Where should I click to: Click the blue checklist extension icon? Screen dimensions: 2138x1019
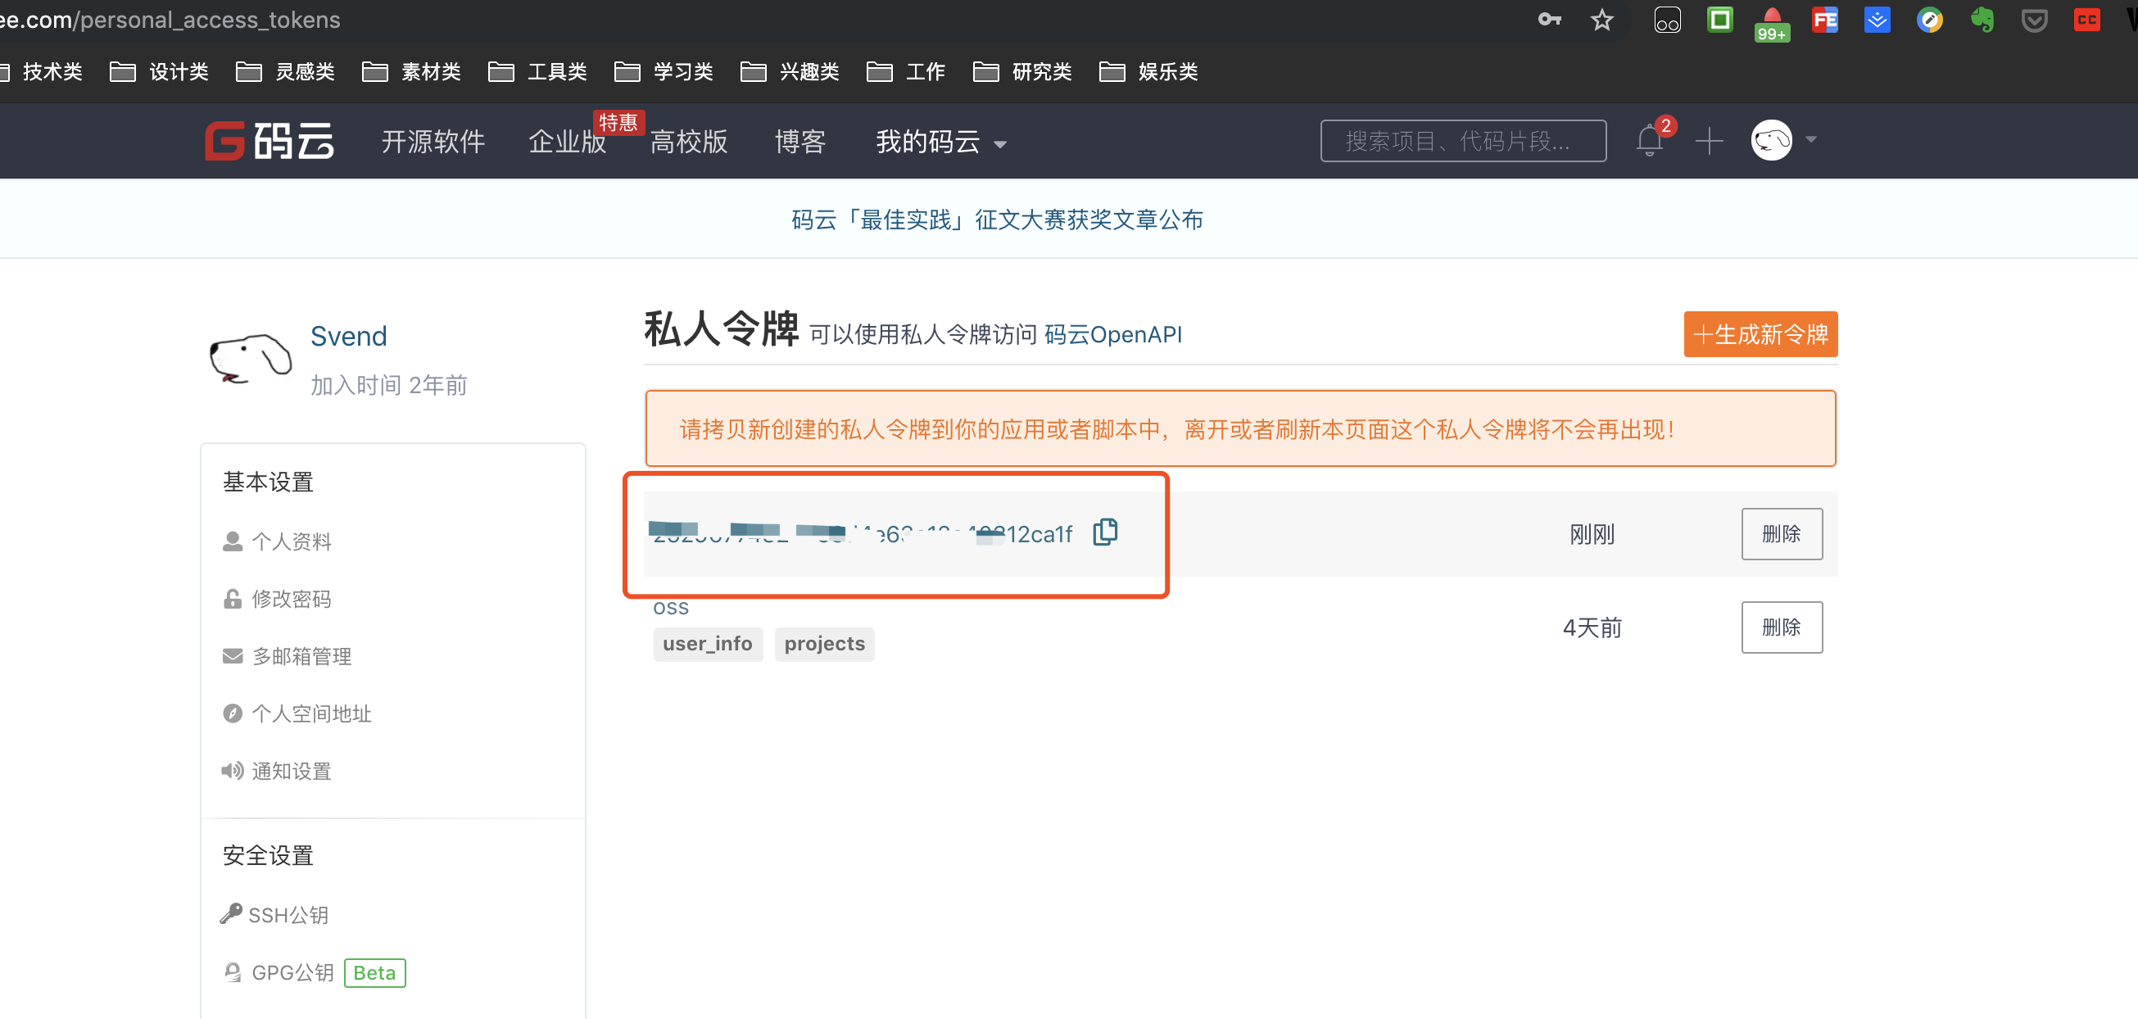click(x=1878, y=19)
